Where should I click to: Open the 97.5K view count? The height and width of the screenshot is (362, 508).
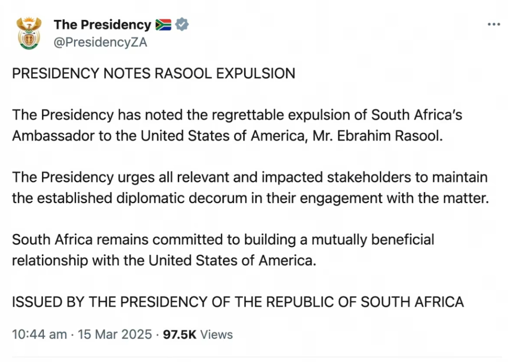tap(180, 334)
